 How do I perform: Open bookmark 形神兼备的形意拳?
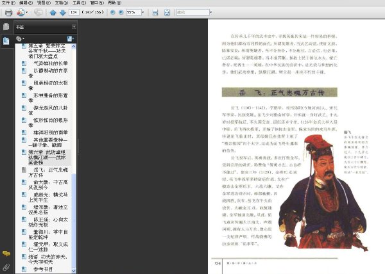pyautogui.click(x=48, y=98)
